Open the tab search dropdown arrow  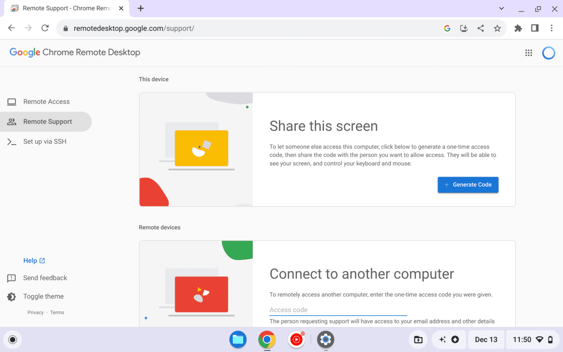(501, 8)
